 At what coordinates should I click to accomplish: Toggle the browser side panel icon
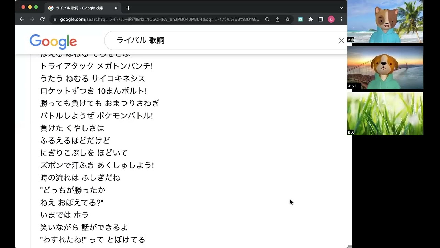[x=321, y=19]
